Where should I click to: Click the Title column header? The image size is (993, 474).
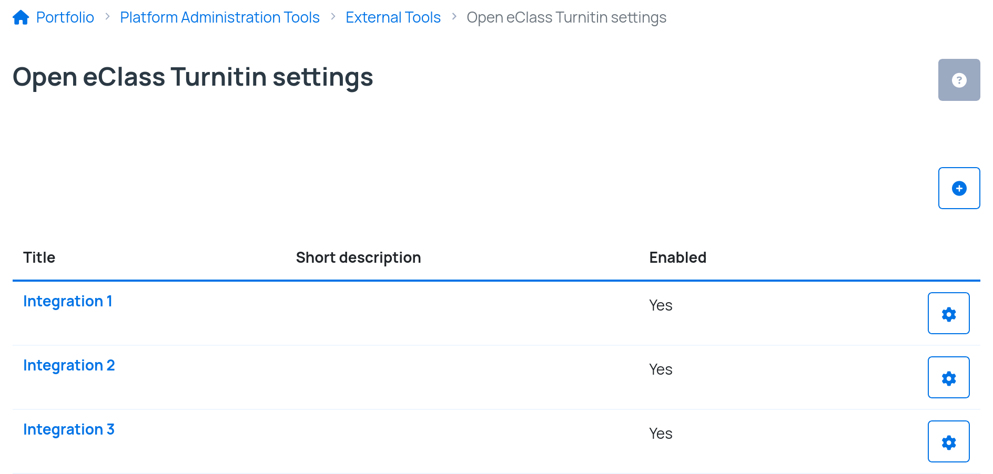[39, 257]
